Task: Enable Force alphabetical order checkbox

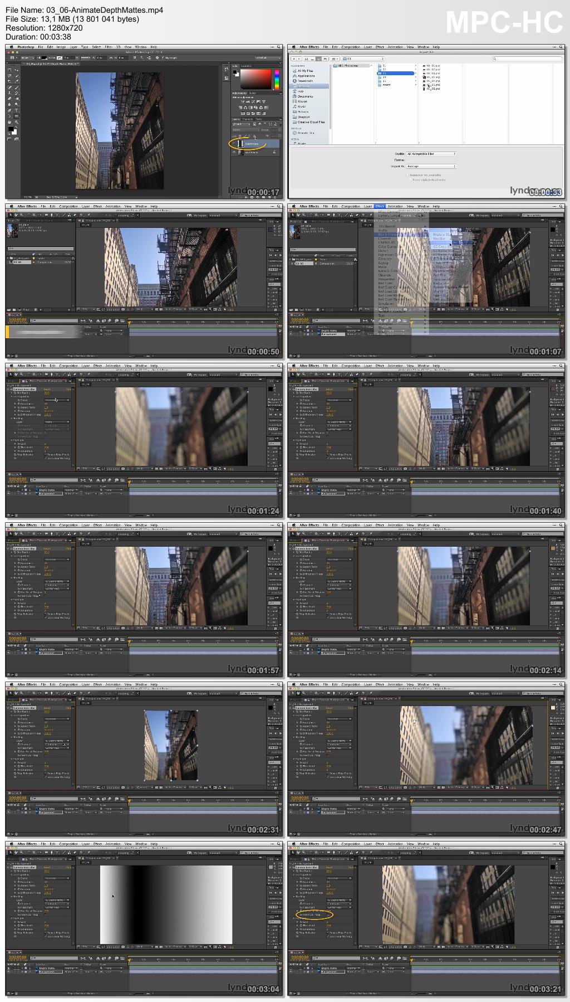Action: point(410,179)
